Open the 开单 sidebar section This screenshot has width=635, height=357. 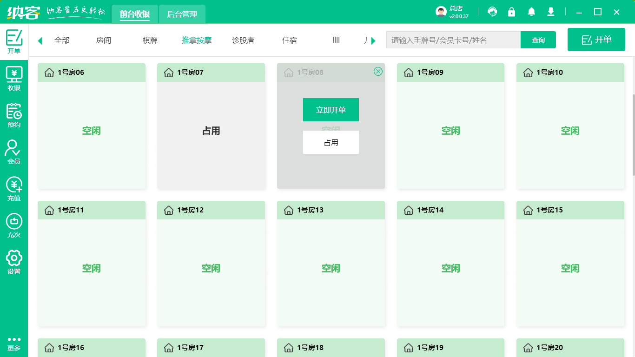pos(14,41)
